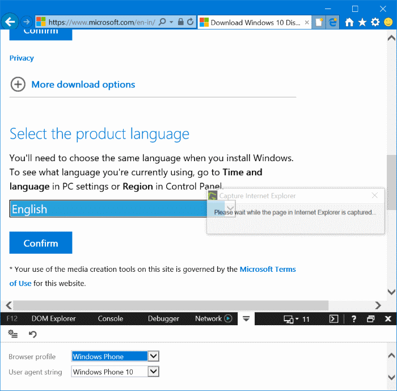The width and height of the screenshot is (397, 391).
Task: Click the Browser profile label
Action: point(32,356)
